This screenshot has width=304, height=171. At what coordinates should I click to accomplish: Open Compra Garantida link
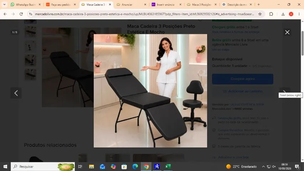click(x=230, y=130)
